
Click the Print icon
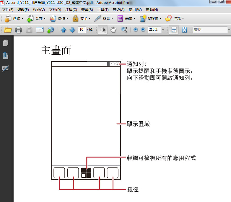pos(18,30)
